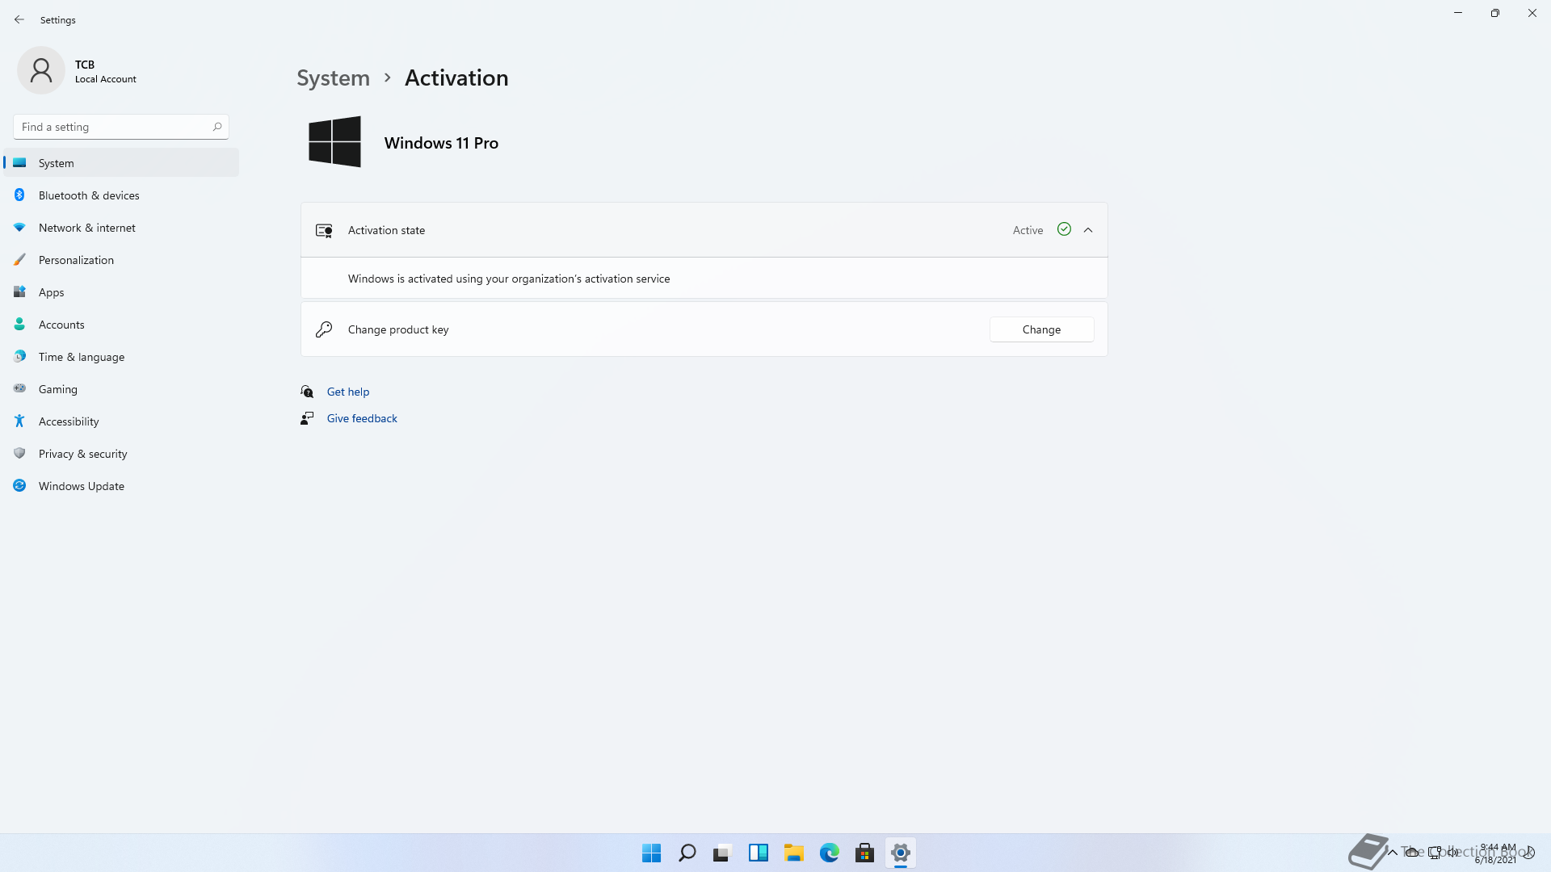Open the clock showing 9:44 AM
Screen dimensions: 1551x872
(1496, 853)
